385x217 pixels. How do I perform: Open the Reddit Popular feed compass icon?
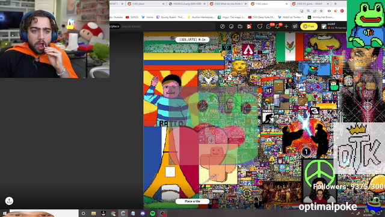tap(223, 27)
